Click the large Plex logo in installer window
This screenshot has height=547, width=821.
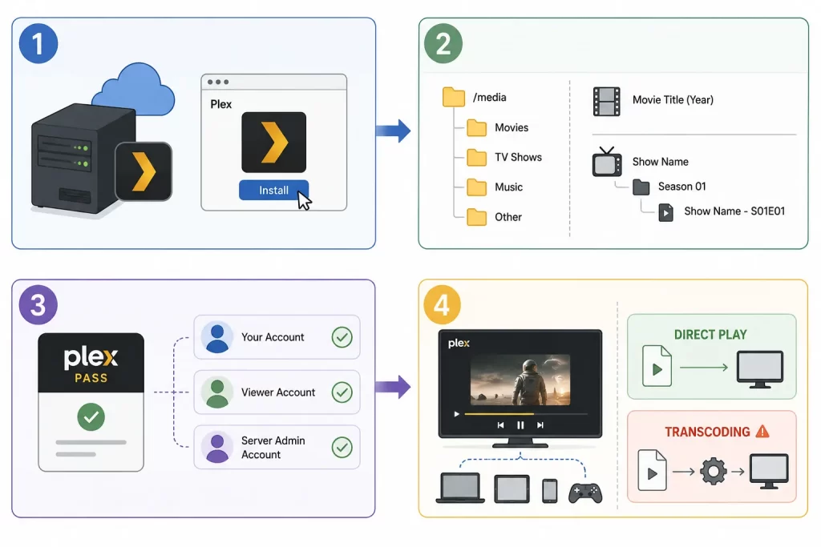coord(274,143)
